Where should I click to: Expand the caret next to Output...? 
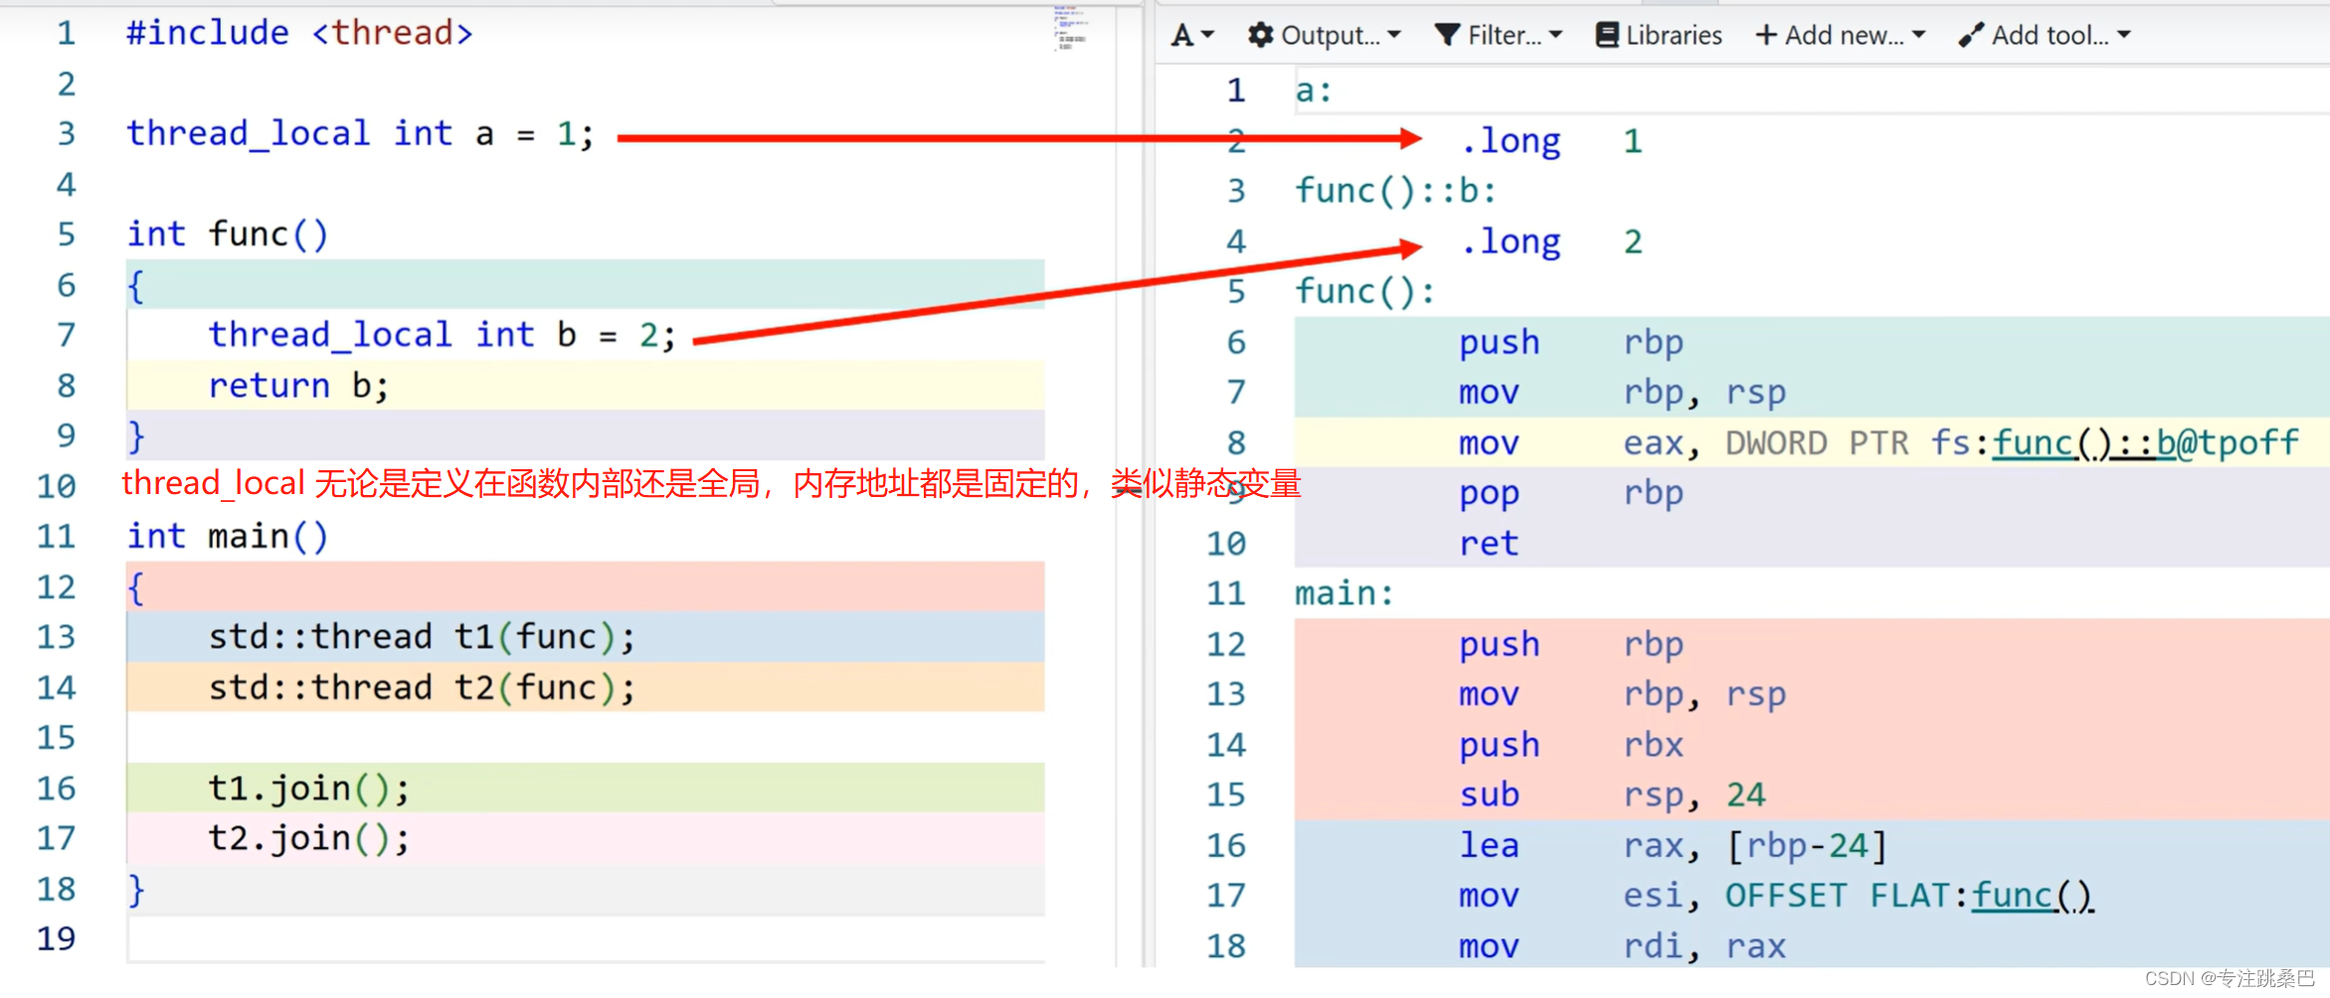click(x=1394, y=36)
